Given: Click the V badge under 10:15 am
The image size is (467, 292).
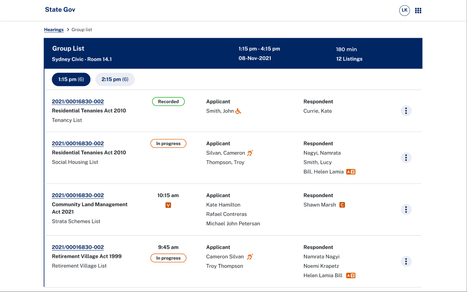Looking at the screenshot, I should (x=168, y=205).
